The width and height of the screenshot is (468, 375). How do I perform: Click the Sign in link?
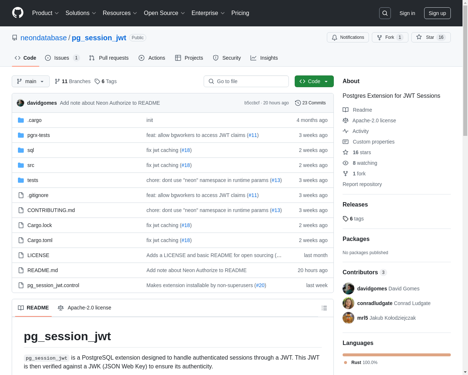pyautogui.click(x=407, y=13)
